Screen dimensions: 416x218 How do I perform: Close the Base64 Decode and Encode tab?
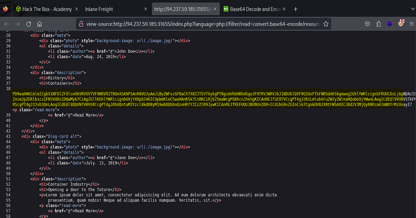[x=285, y=9]
